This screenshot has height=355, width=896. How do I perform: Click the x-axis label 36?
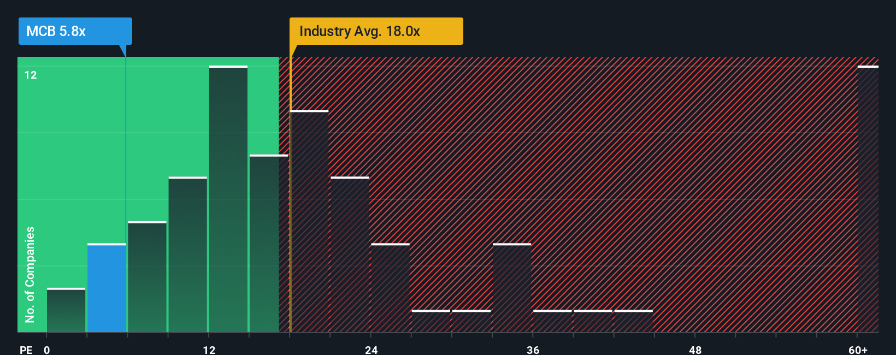(x=533, y=350)
